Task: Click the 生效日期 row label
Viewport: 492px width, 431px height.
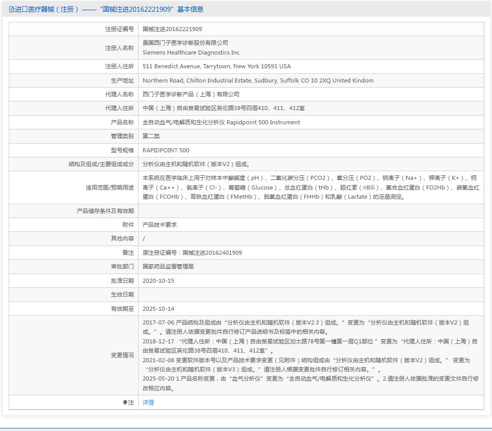Action: click(x=122, y=294)
